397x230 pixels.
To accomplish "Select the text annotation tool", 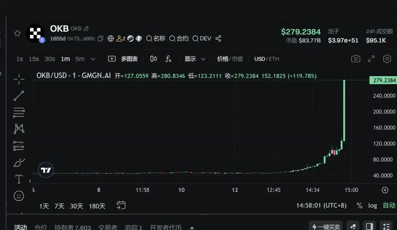I will (19, 179).
